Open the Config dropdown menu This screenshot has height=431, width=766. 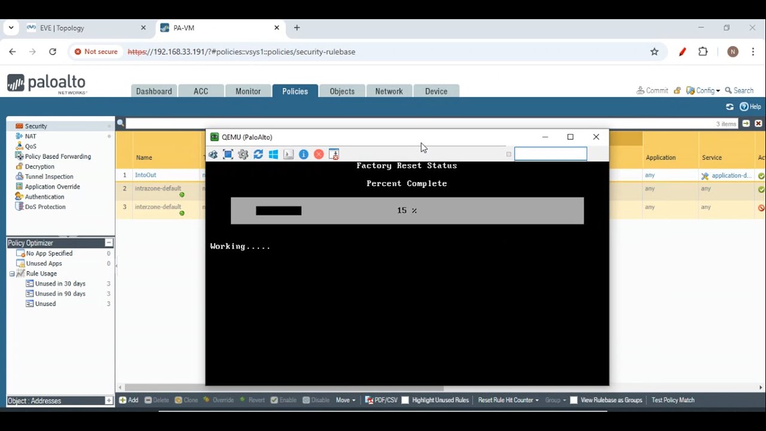coord(703,91)
